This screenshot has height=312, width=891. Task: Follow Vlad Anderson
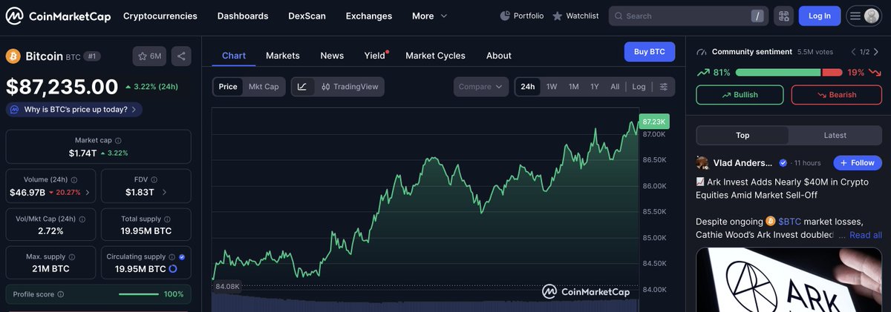858,162
